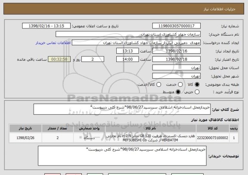Click the ردیف column header
This screenshot has height=175, width=248.
234,128
